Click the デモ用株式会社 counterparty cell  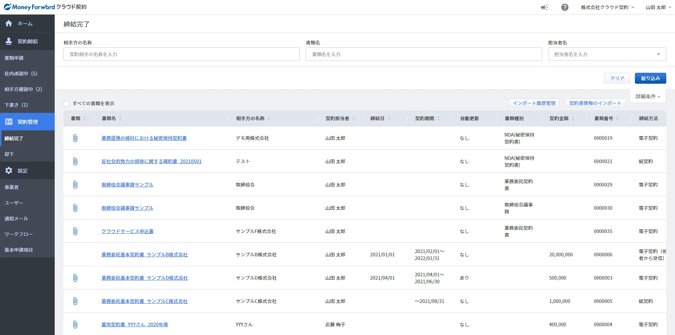coord(252,138)
